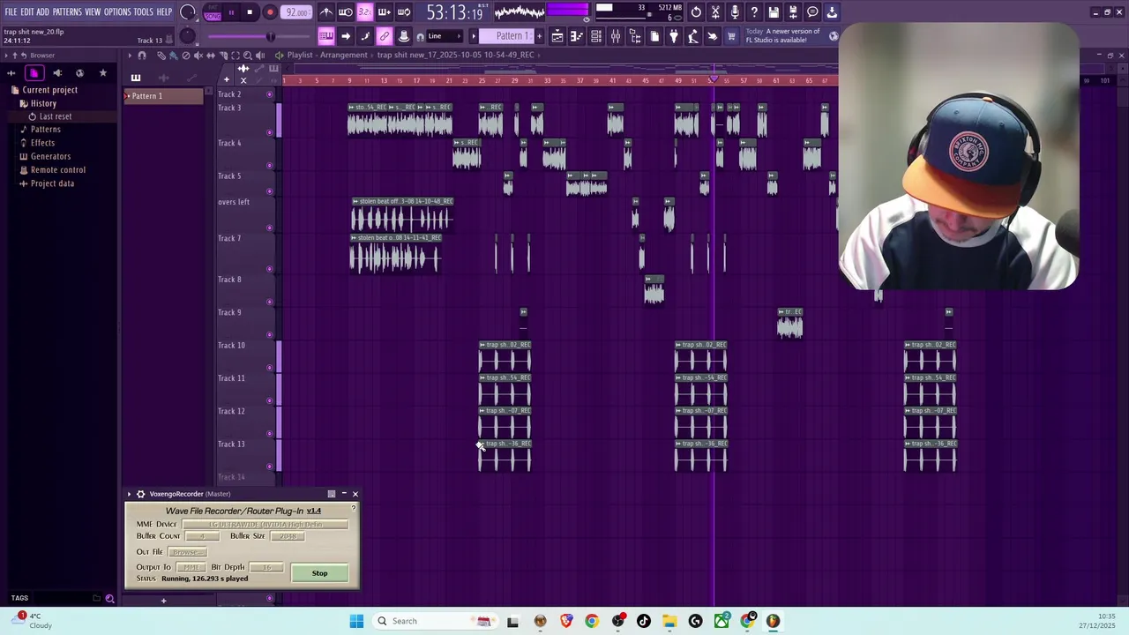
Task: Select the playlist zoom magnifier tool
Action: coord(248,56)
